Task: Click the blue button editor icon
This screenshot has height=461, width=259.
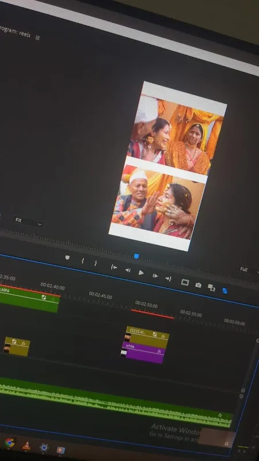Action: 224,291
